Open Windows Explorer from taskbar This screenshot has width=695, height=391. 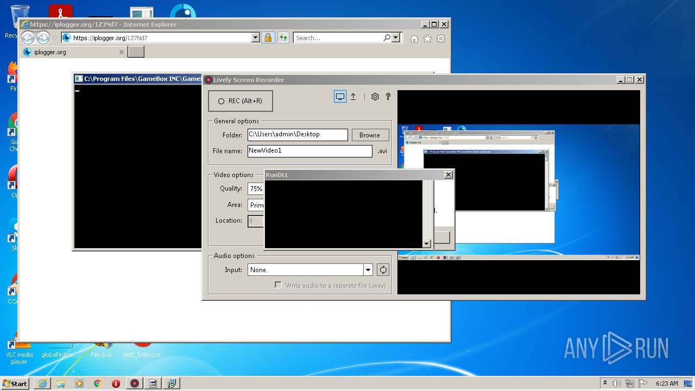(61, 383)
